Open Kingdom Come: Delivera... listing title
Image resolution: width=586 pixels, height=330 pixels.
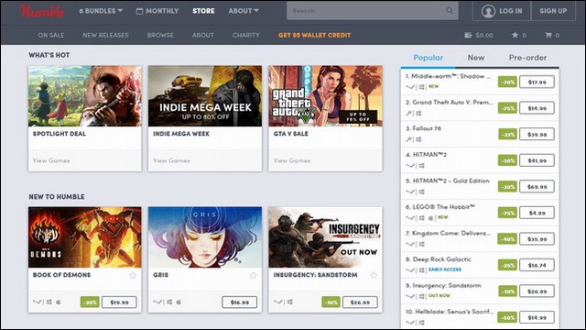click(x=448, y=233)
